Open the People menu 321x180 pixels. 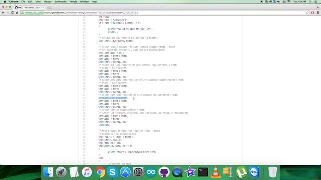73,2
